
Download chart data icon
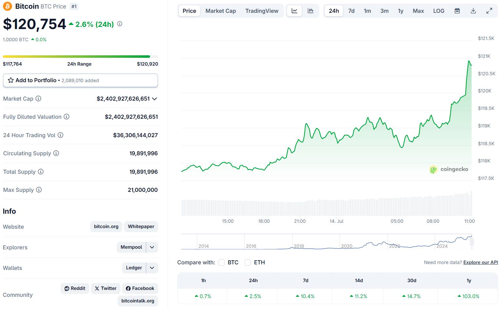click(473, 11)
